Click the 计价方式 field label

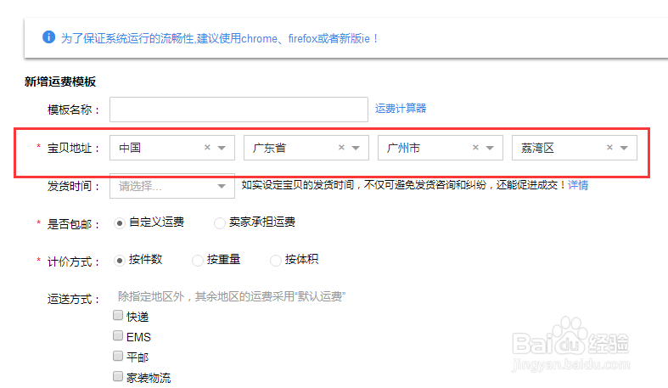pyautogui.click(x=74, y=261)
